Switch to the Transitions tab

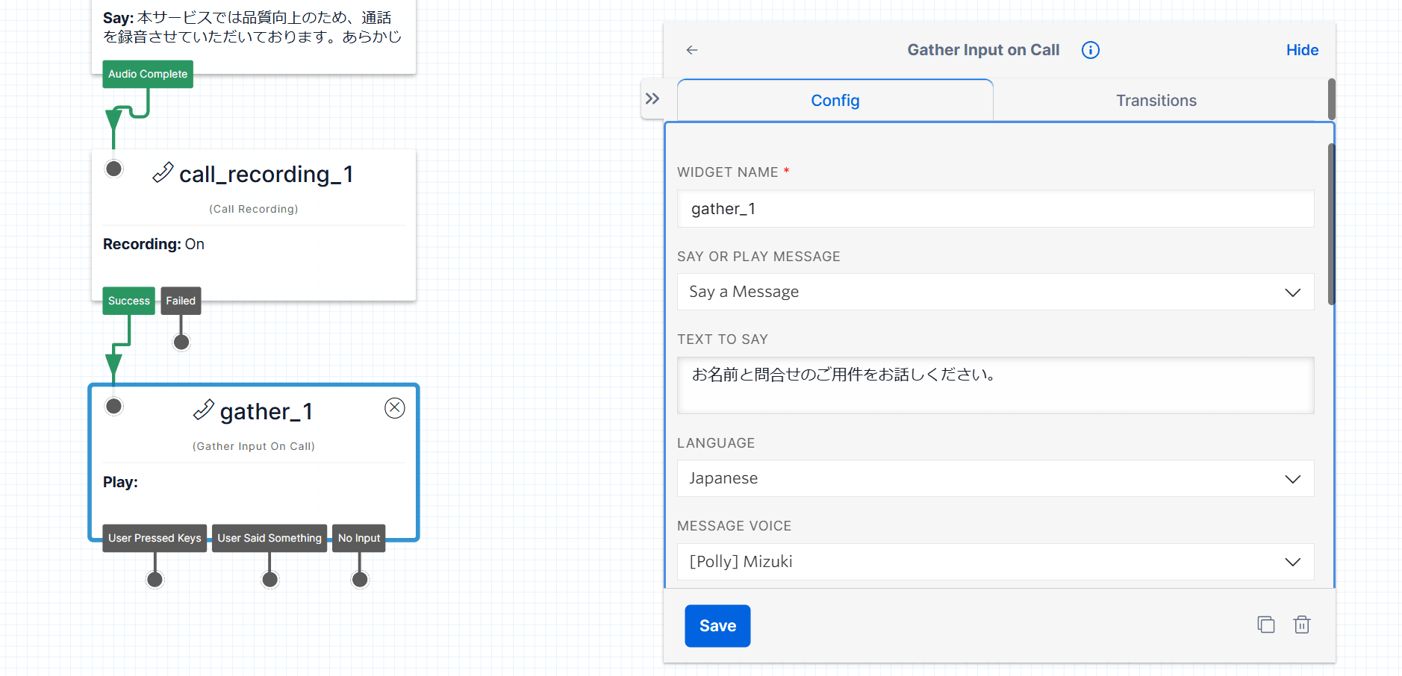[1156, 100]
